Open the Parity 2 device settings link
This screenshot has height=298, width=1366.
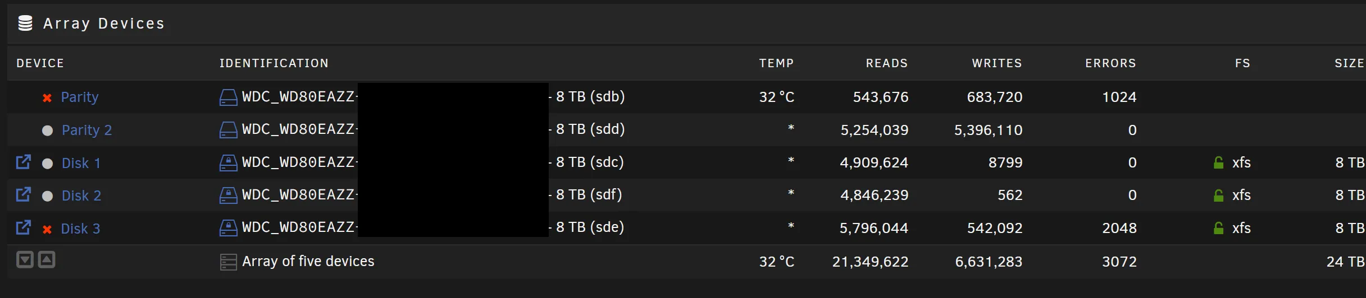(86, 131)
